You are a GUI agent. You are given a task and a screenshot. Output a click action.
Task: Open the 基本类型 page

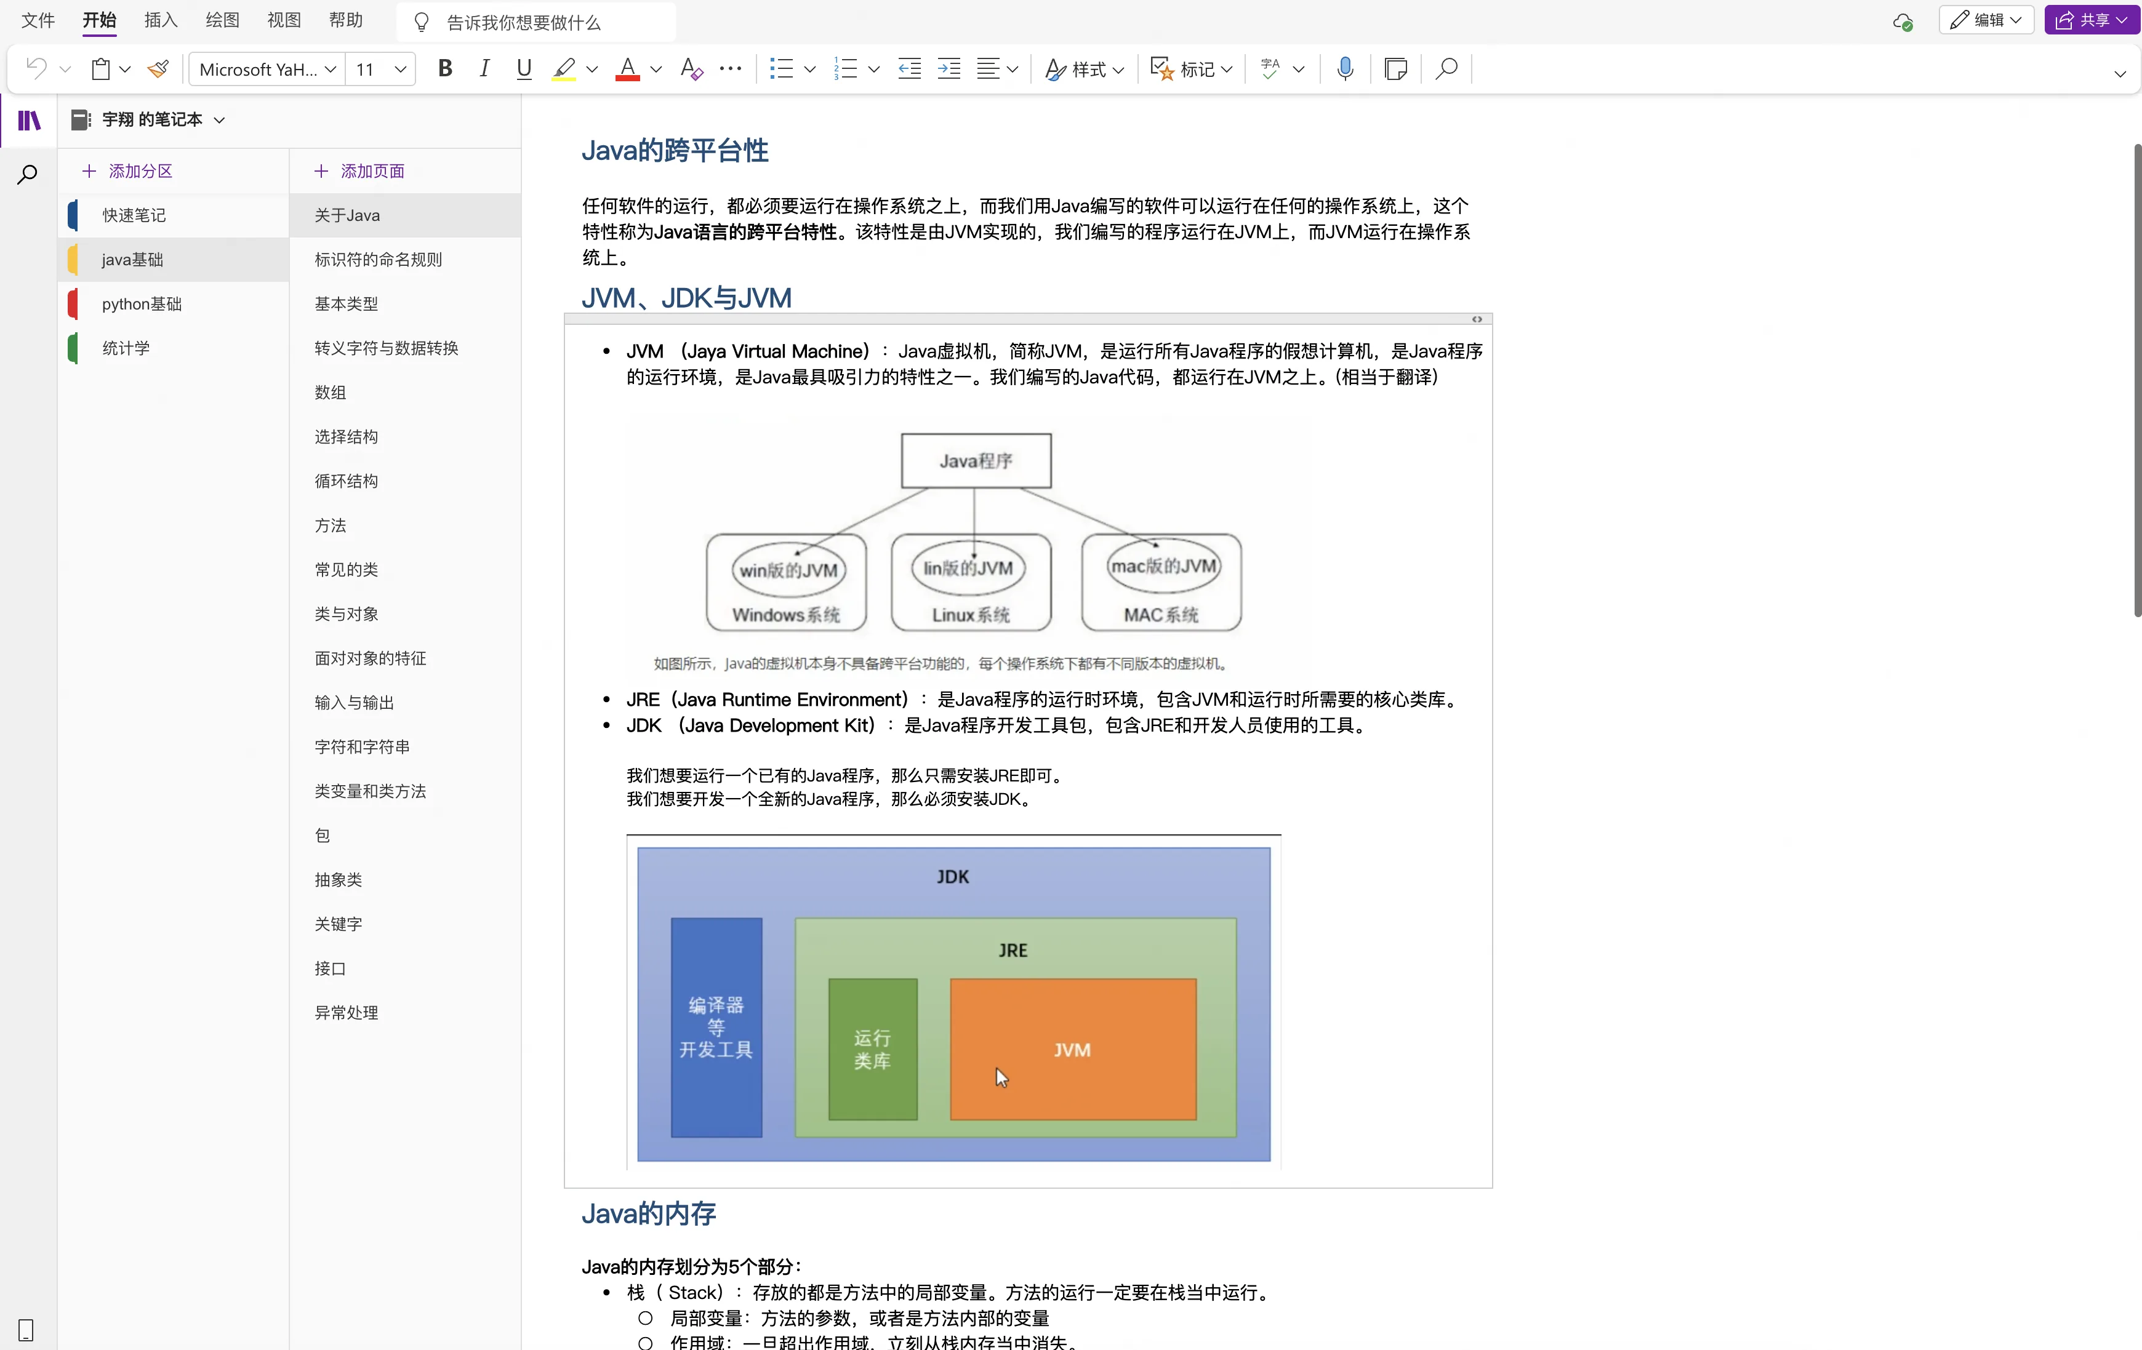[405, 304]
